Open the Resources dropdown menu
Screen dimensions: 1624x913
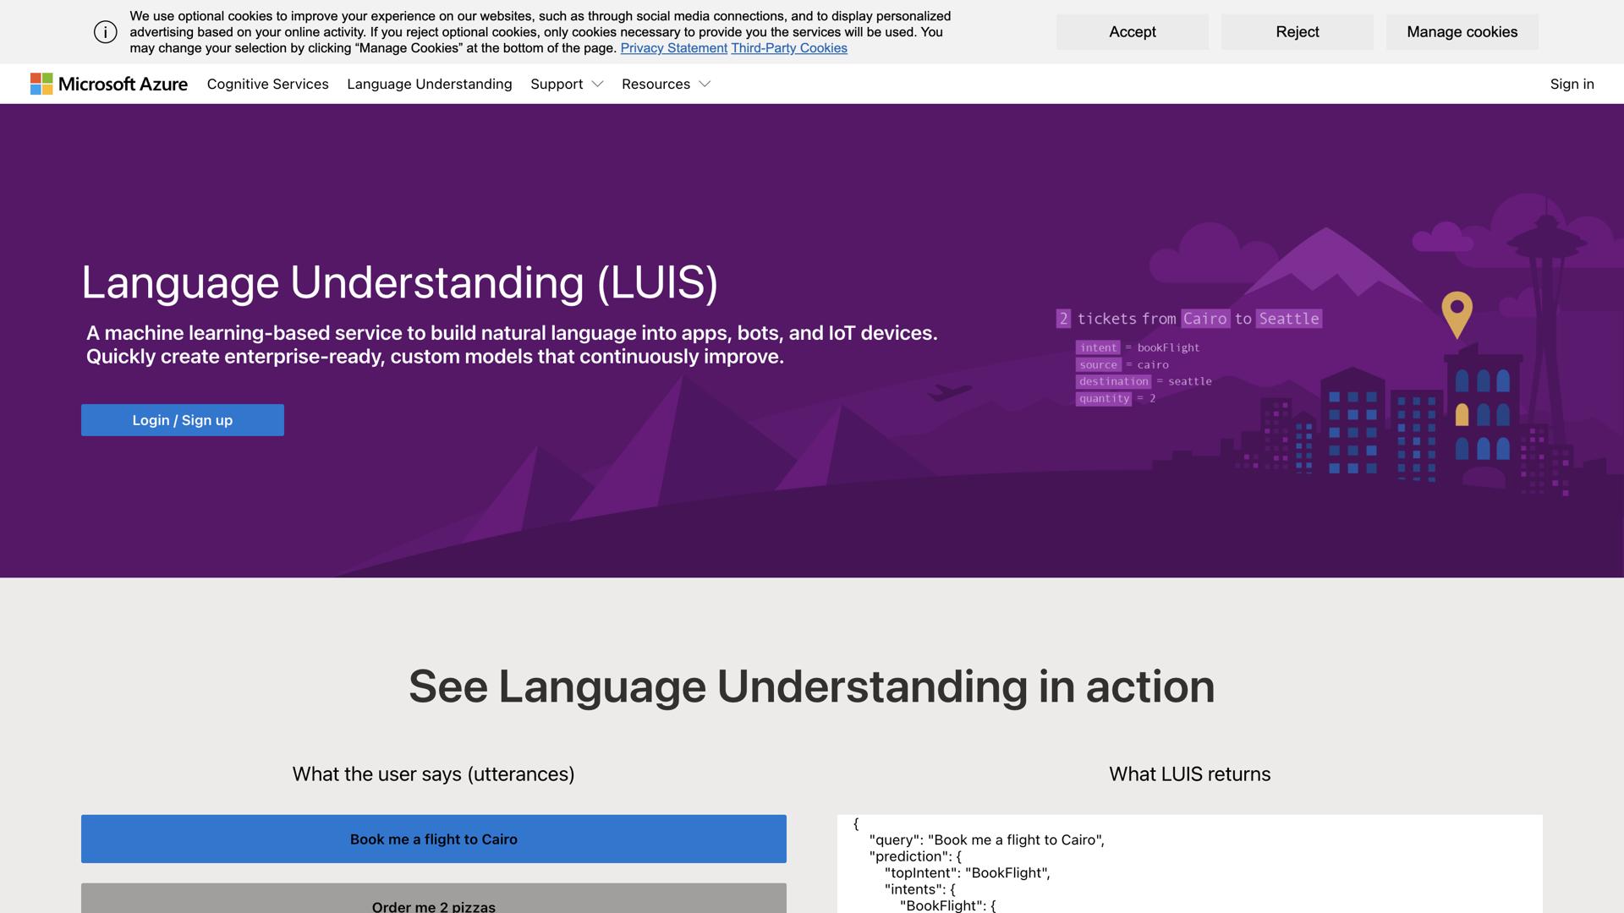666,84
